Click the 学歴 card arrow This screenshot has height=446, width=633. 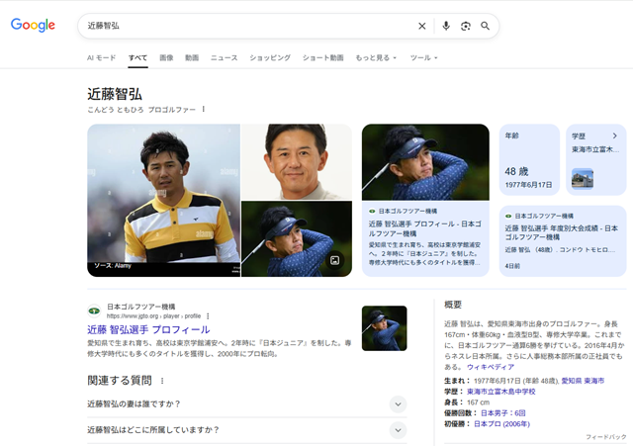614,135
